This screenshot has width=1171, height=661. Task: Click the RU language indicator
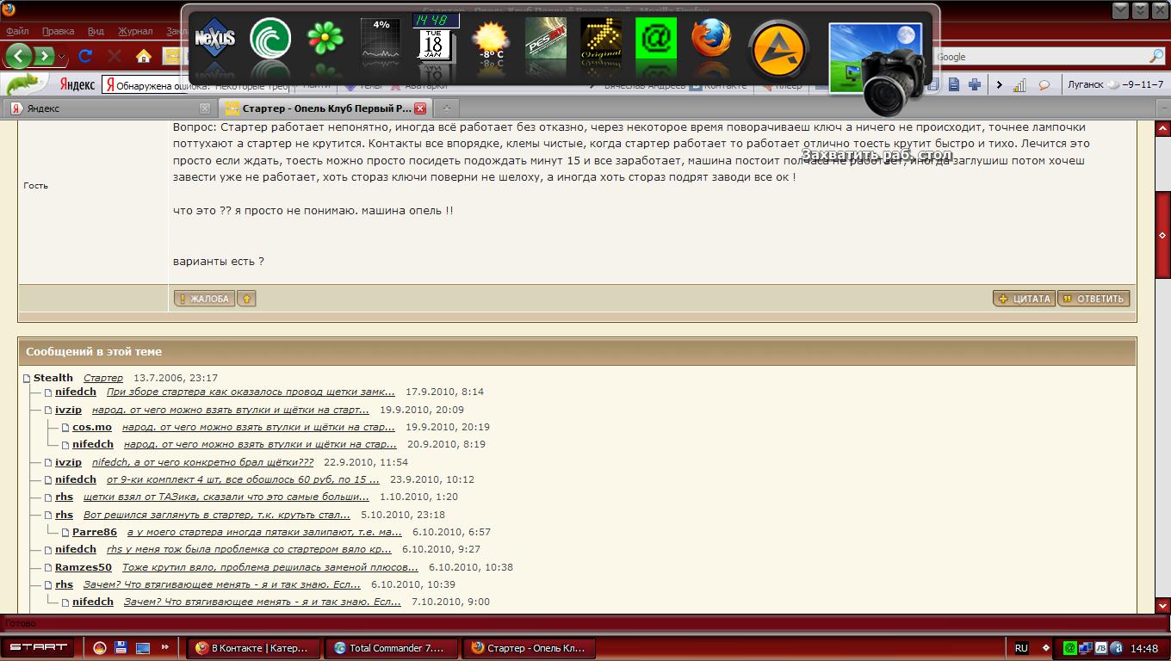tap(1021, 648)
